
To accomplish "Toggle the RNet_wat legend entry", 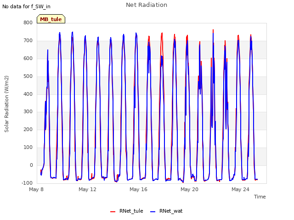I will [166, 211].
